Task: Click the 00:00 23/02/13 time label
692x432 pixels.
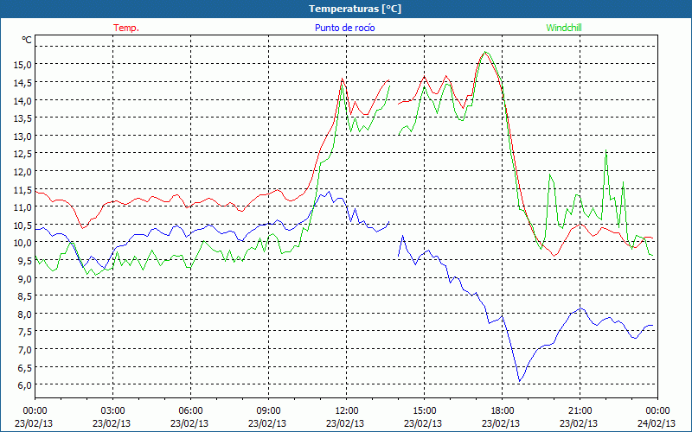Action: click(x=35, y=417)
